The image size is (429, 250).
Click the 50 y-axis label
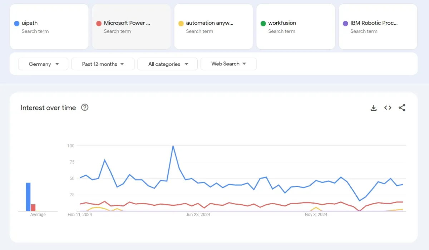point(71,179)
